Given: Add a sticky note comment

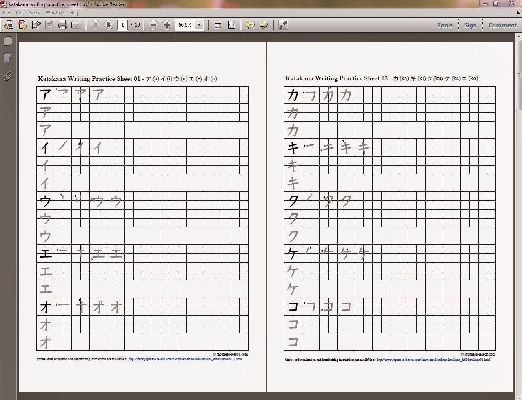Looking at the screenshot, I should point(251,25).
